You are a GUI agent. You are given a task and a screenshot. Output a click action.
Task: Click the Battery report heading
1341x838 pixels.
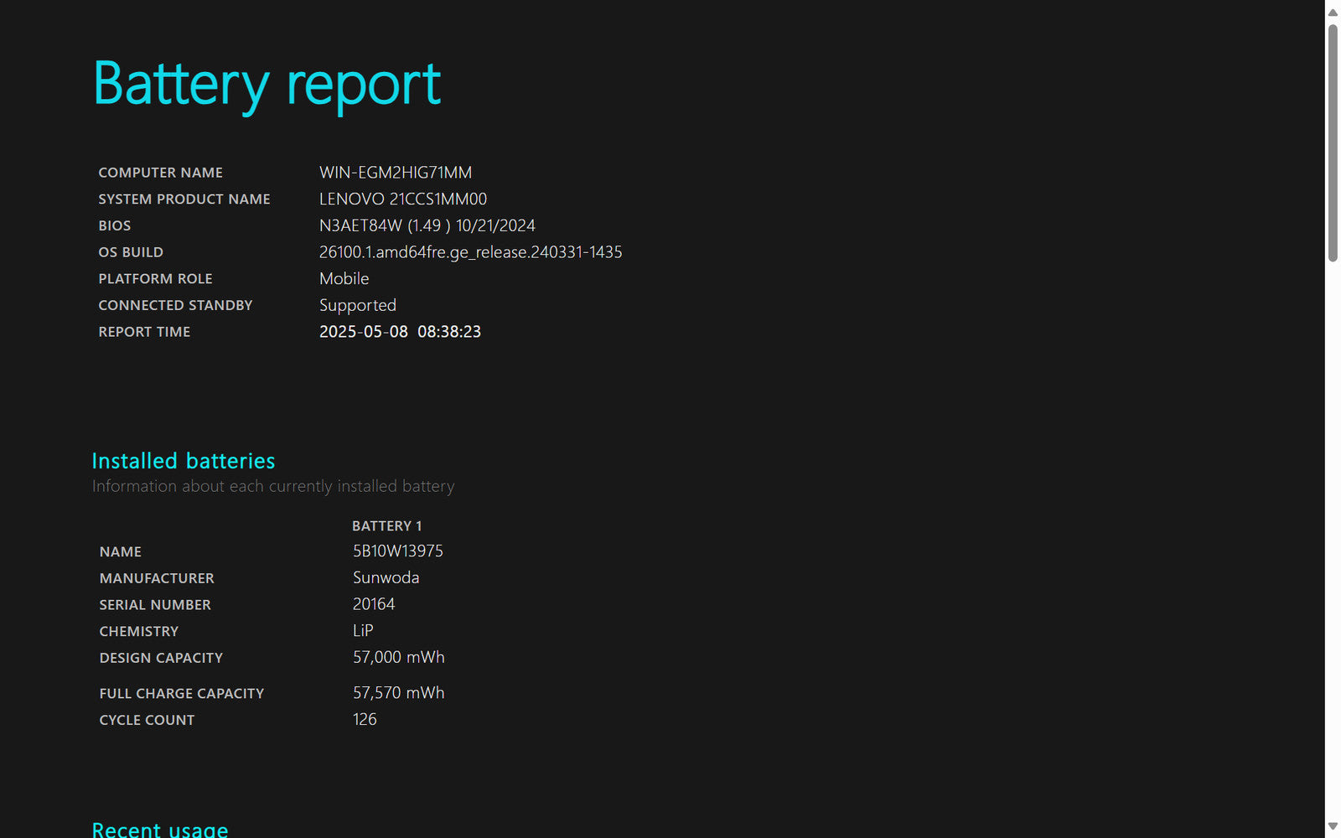pos(267,85)
